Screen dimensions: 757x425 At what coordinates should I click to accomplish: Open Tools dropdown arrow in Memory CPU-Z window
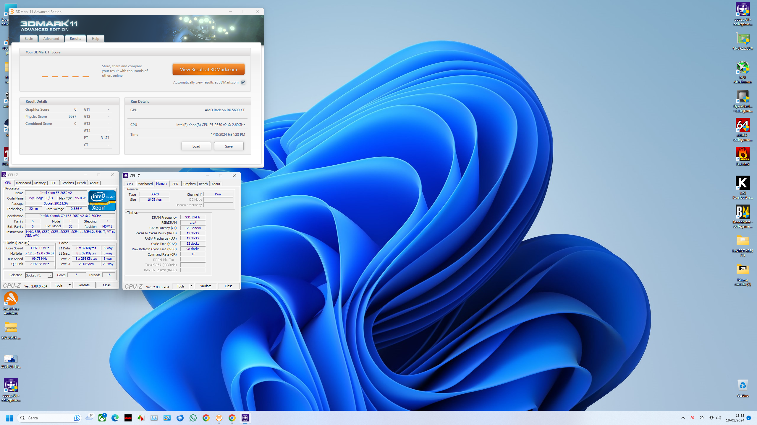[191, 286]
